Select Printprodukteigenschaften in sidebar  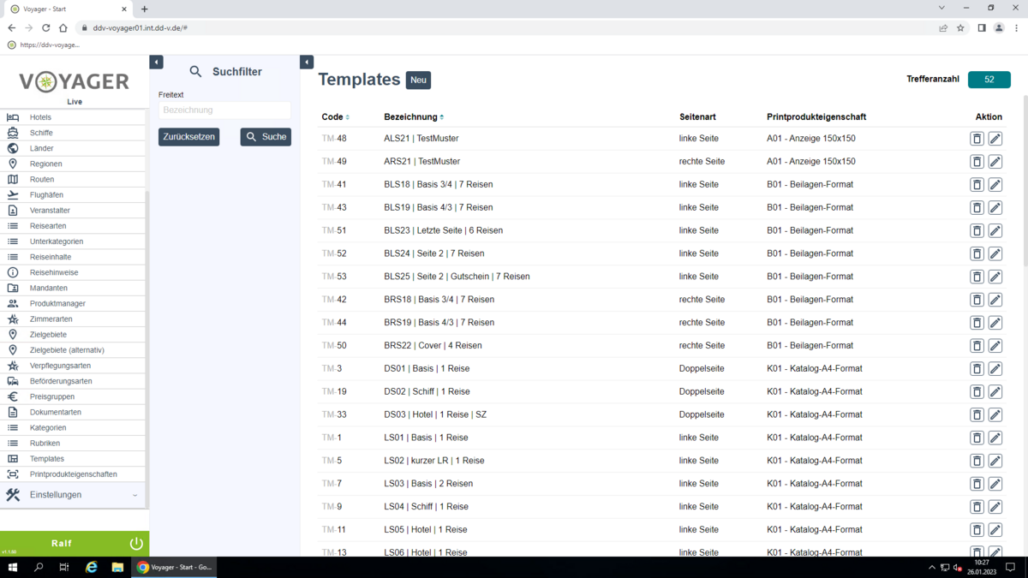[73, 474]
